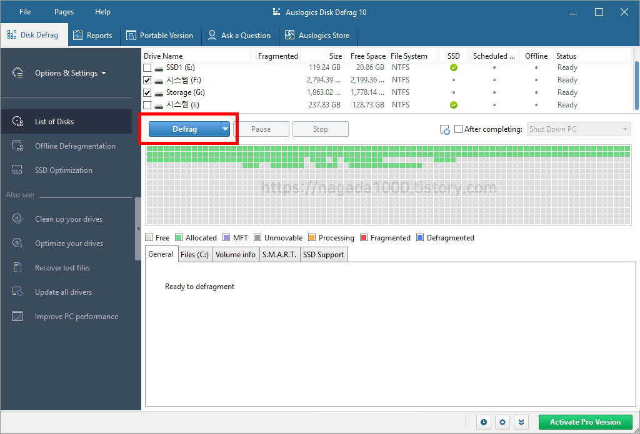
Task: Open the Help menu
Action: tap(103, 12)
